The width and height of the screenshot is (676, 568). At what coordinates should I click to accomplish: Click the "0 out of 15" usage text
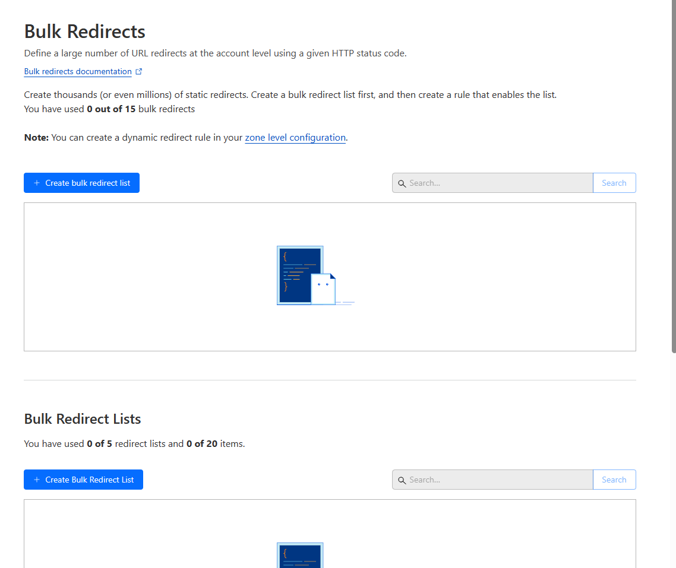(x=111, y=109)
